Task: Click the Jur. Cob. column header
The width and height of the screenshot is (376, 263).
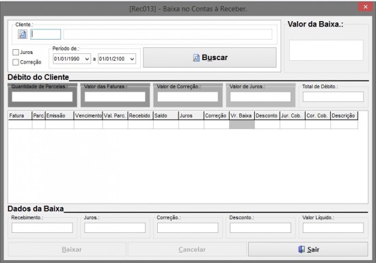Action: [293, 115]
